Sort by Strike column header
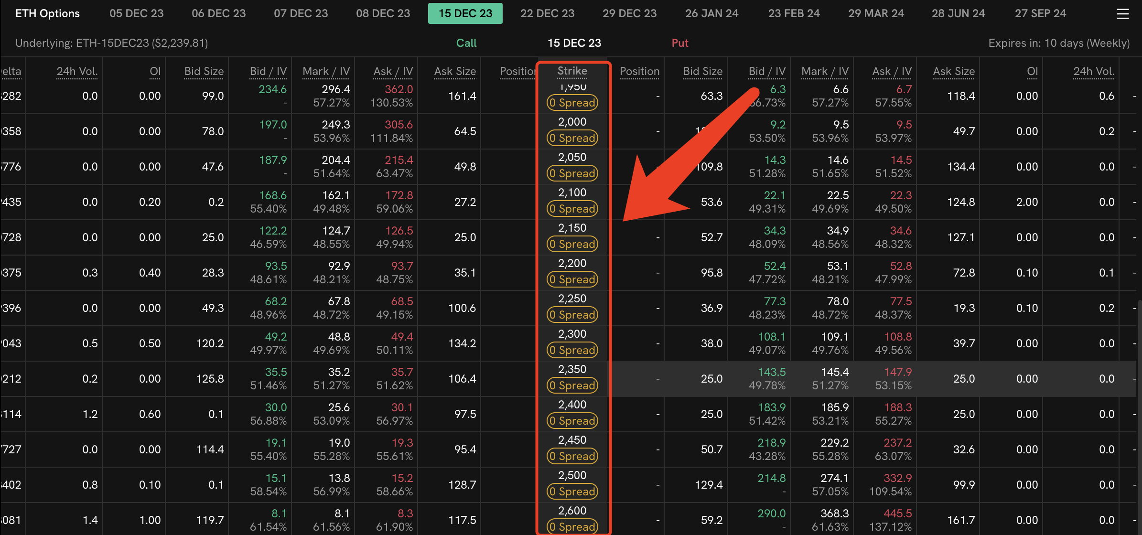Screen dimensions: 1142x535 [572, 71]
